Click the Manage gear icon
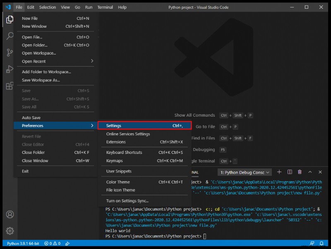The height and width of the screenshot is (249, 331). pyautogui.click(x=10, y=231)
